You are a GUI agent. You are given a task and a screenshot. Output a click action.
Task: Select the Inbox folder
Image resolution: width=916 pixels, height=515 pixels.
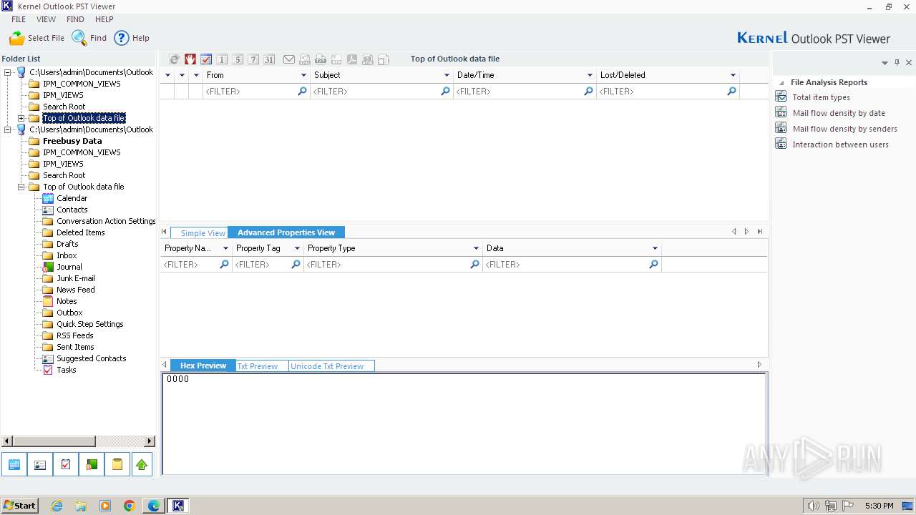(67, 255)
